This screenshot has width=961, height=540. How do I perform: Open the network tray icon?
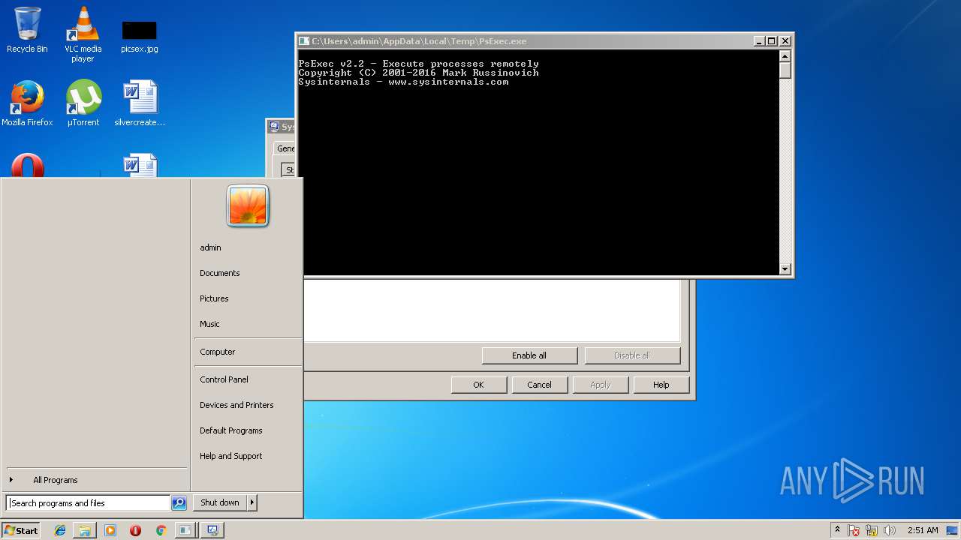[872, 530]
